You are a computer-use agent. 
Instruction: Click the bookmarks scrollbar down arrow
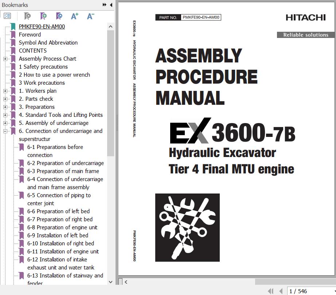tap(110, 282)
